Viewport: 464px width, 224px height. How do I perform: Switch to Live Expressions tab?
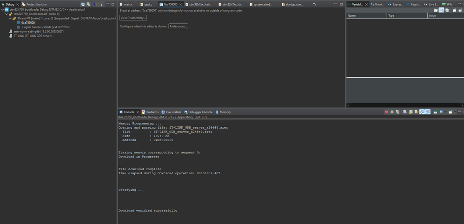[431, 5]
